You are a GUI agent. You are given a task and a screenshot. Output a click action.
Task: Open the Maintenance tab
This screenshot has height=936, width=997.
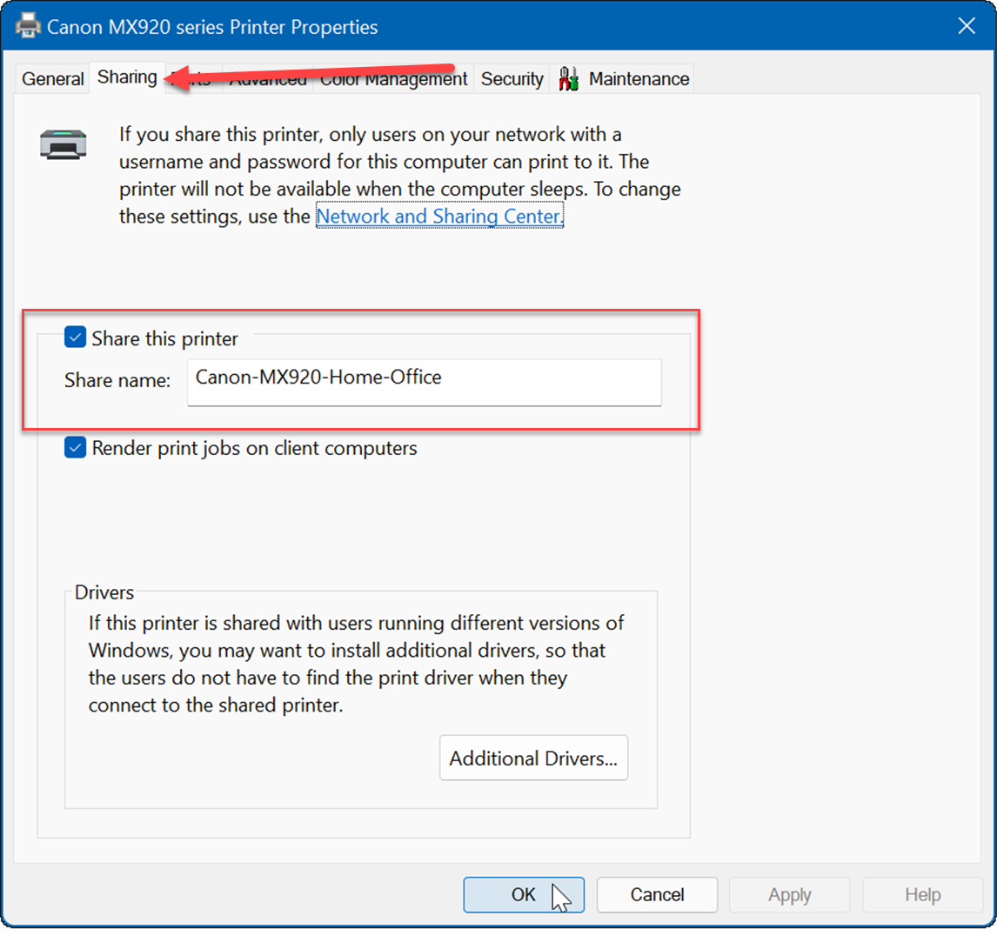(639, 79)
